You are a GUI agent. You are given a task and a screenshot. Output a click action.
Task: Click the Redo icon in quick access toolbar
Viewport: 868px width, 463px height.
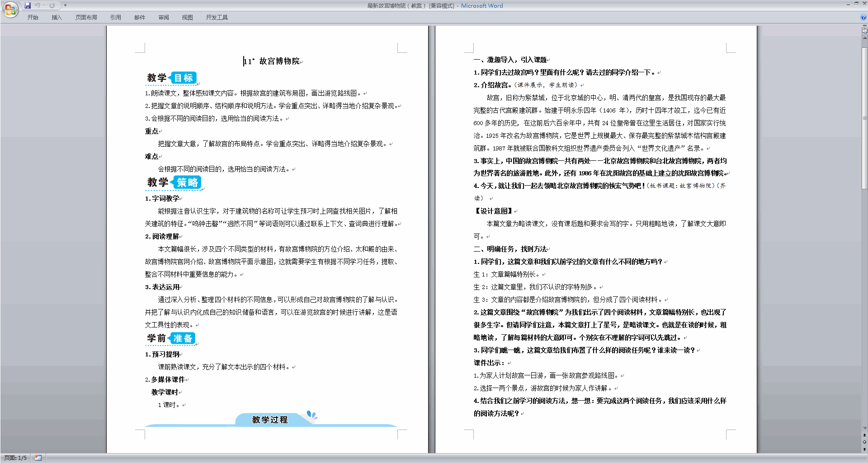click(52, 5)
